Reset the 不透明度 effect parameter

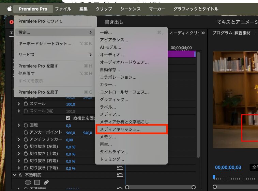point(120,175)
